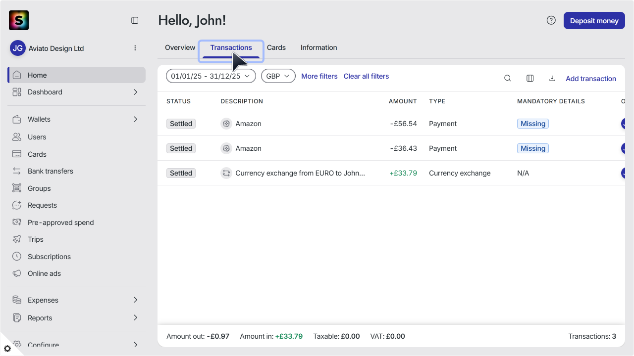The height and width of the screenshot is (356, 634).
Task: Open the Information tab
Action: click(318, 47)
